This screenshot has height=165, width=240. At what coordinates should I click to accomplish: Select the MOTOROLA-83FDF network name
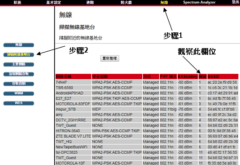pos(73,104)
